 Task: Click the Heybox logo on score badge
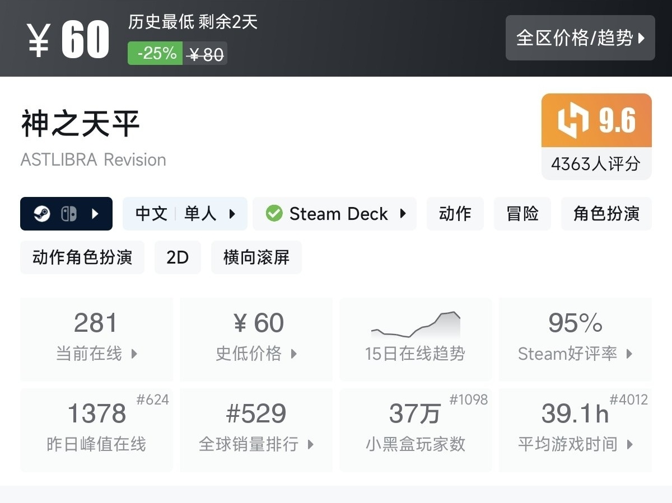573,121
